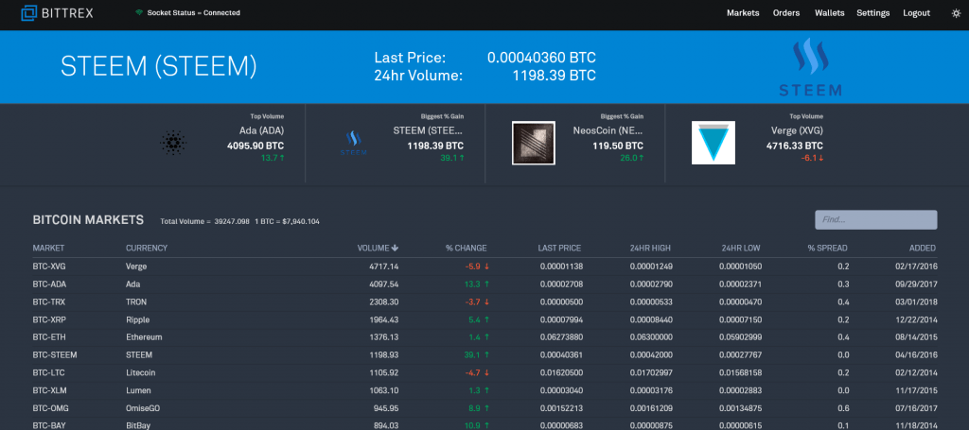Viewport: 969px width, 430px height.
Task: Open the Markets menu
Action: (743, 13)
